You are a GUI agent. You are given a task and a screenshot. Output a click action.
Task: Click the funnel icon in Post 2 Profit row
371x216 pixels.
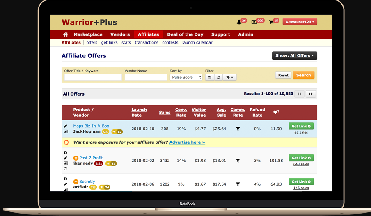point(238,161)
